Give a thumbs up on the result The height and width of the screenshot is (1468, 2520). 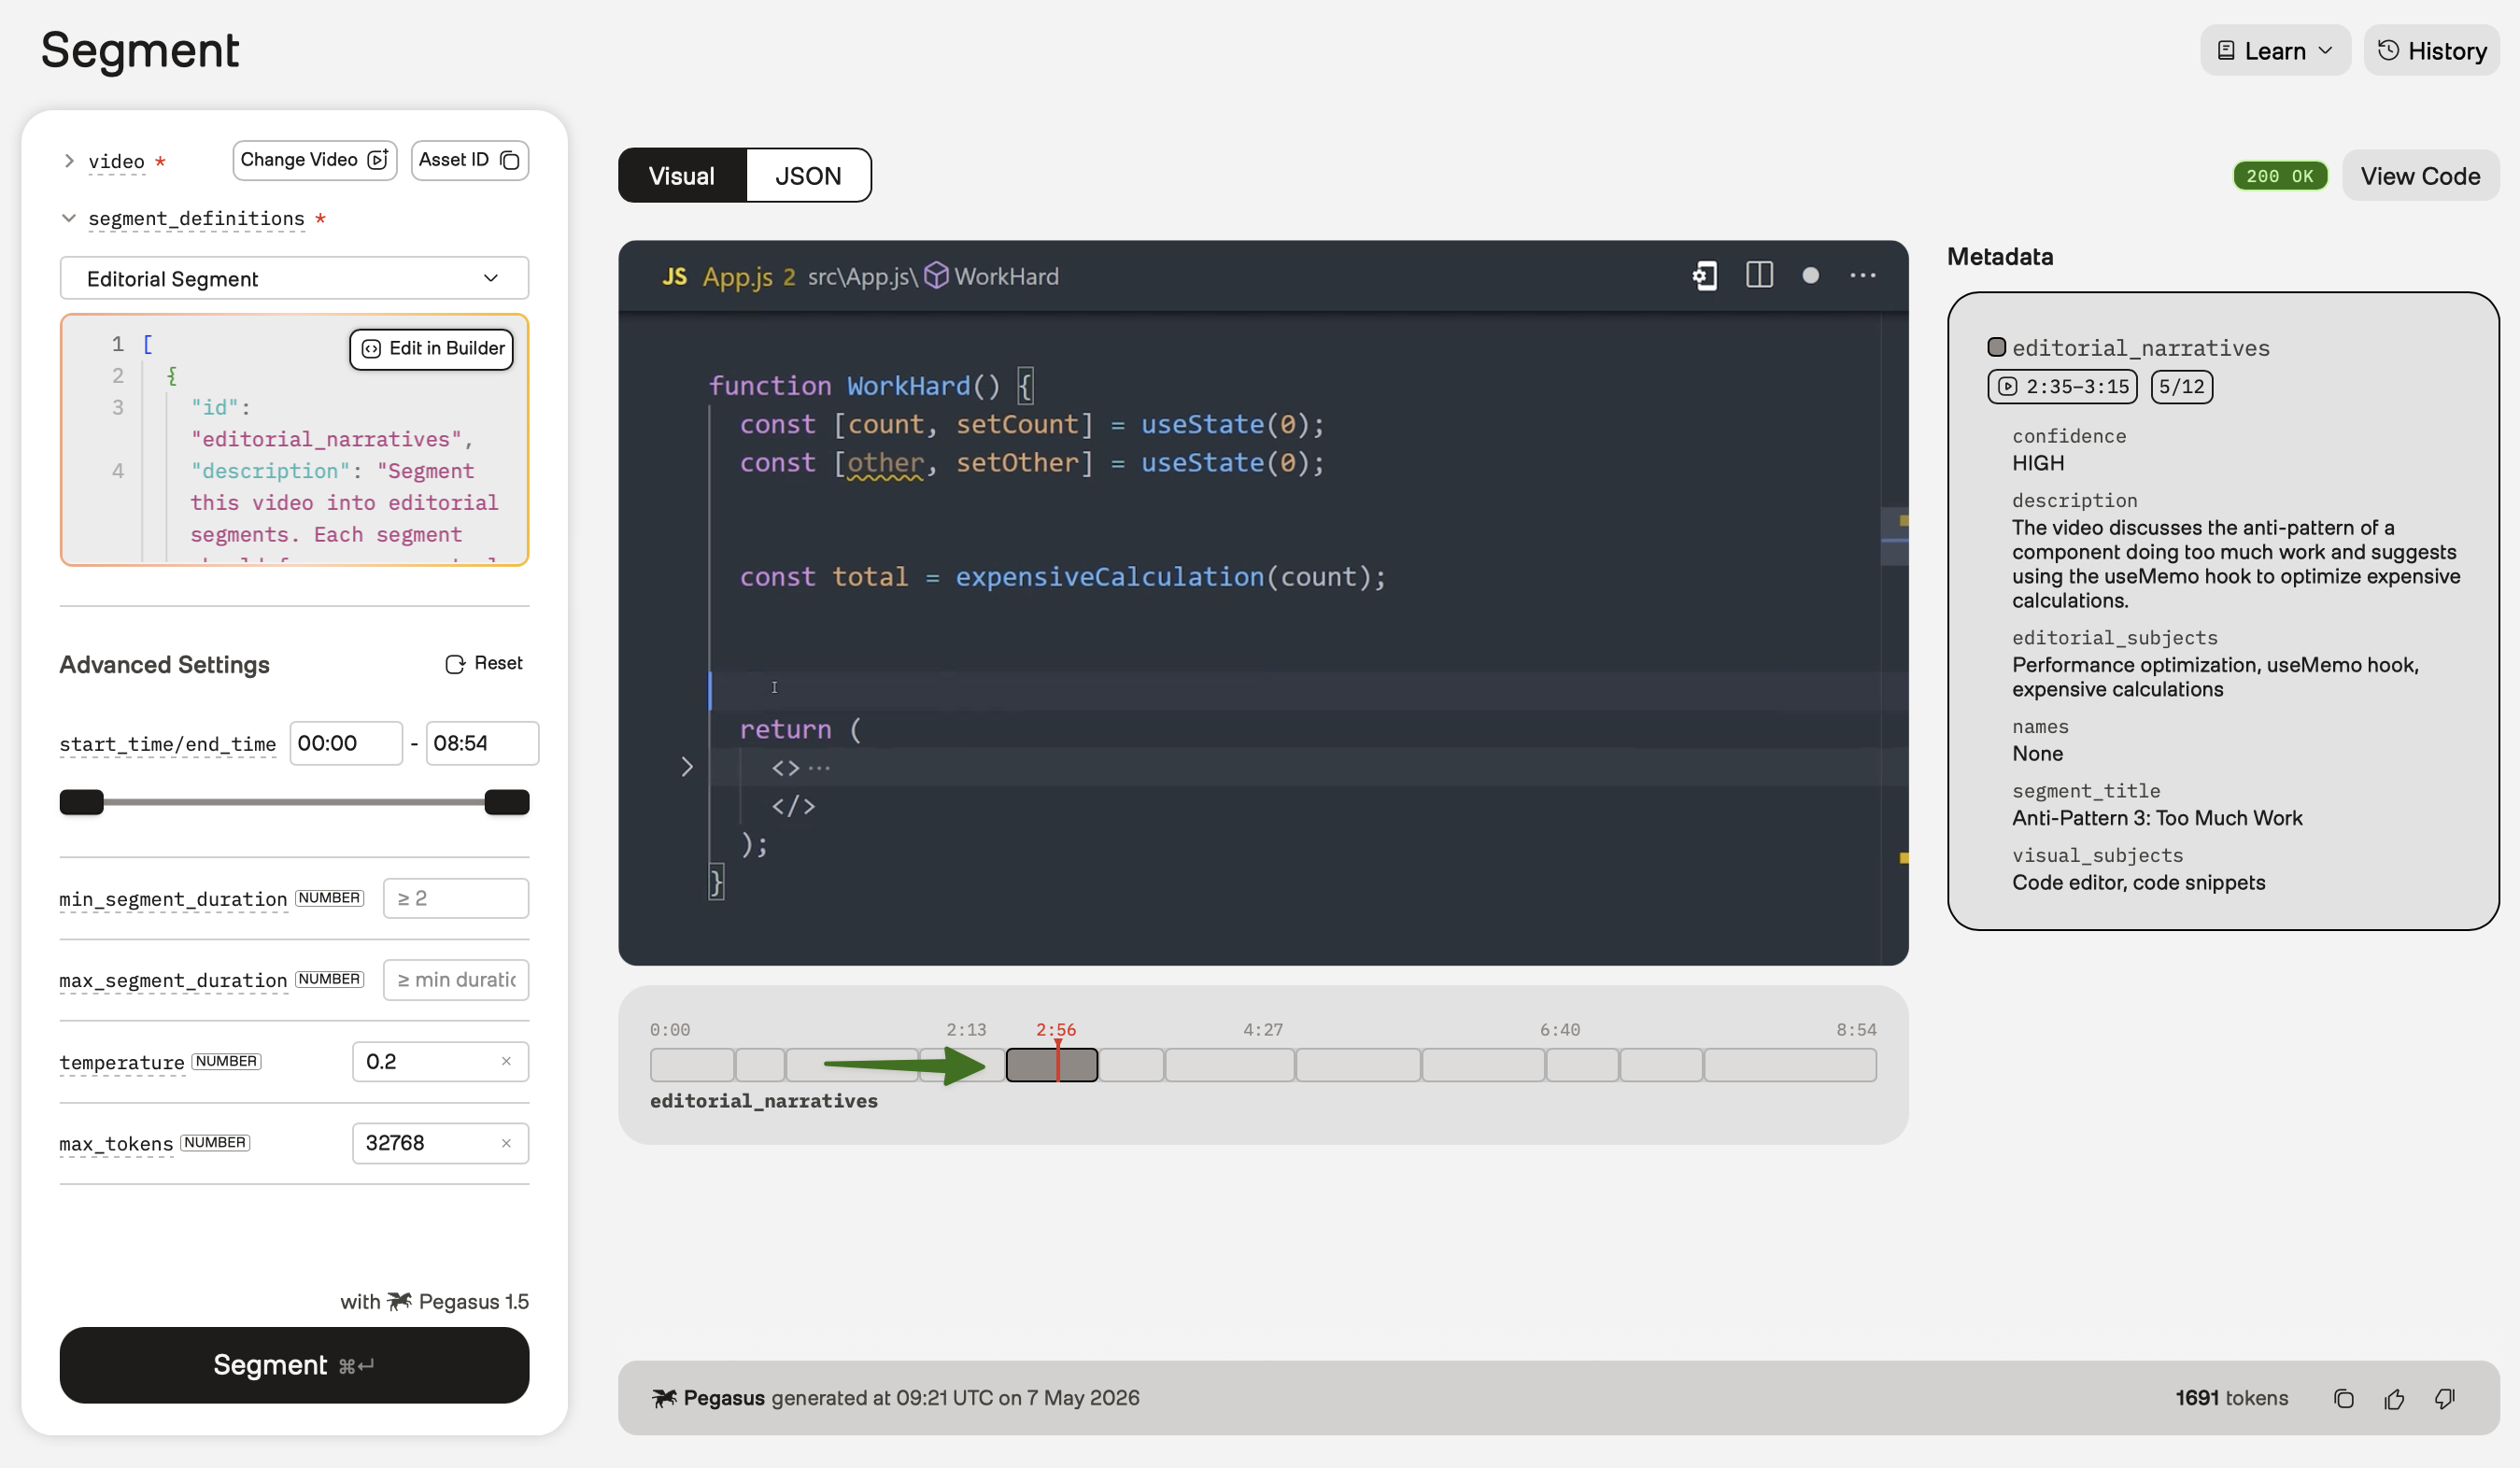[x=2394, y=1398]
